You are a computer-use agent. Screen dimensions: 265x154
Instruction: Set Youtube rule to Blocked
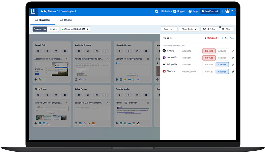[209, 72]
